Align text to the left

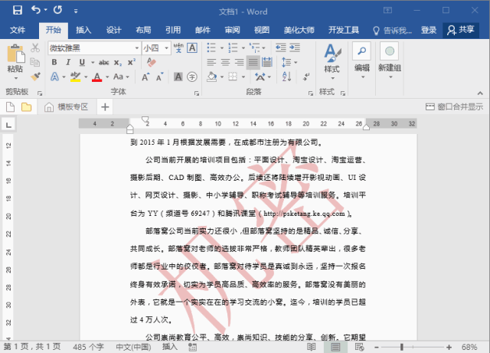(211, 62)
